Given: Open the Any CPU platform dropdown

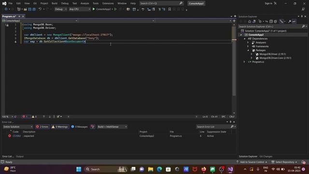Looking at the screenshot, I should (80, 9).
